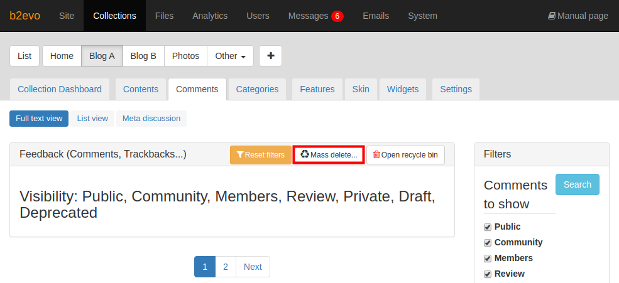Open the Collections menu
This screenshot has width=619, height=283.
click(x=114, y=16)
